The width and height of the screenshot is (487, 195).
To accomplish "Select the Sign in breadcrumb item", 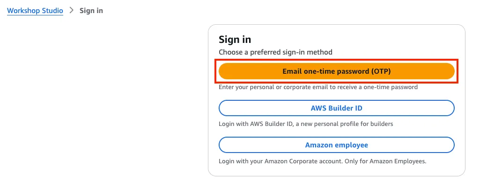I will click(x=91, y=10).
